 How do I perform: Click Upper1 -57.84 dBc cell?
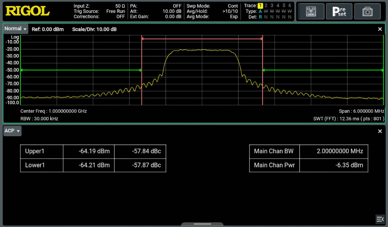(140, 151)
